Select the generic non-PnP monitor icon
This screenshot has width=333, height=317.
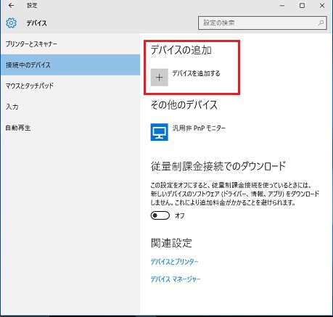point(159,132)
